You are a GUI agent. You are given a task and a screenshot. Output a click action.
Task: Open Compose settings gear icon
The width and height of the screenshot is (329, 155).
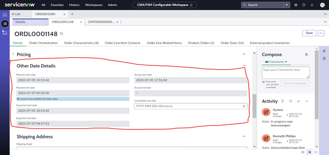click(x=306, y=55)
